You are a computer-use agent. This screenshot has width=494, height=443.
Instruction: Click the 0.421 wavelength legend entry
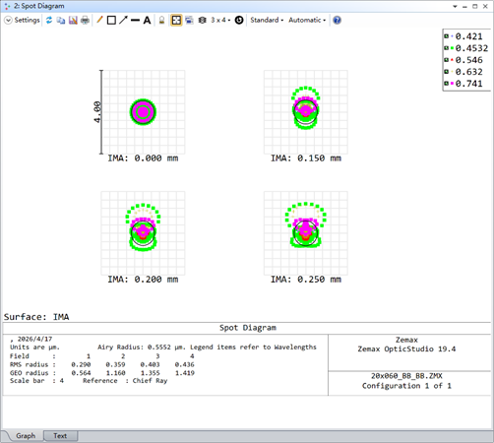pyautogui.click(x=463, y=36)
